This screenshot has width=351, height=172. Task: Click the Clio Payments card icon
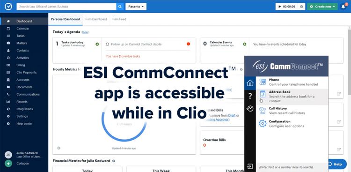pyautogui.click(x=8, y=73)
